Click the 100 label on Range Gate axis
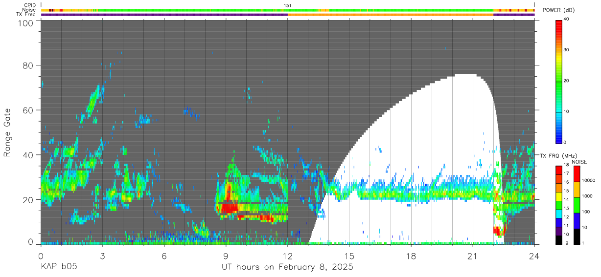This screenshot has height=277, width=601. pyautogui.click(x=26, y=22)
